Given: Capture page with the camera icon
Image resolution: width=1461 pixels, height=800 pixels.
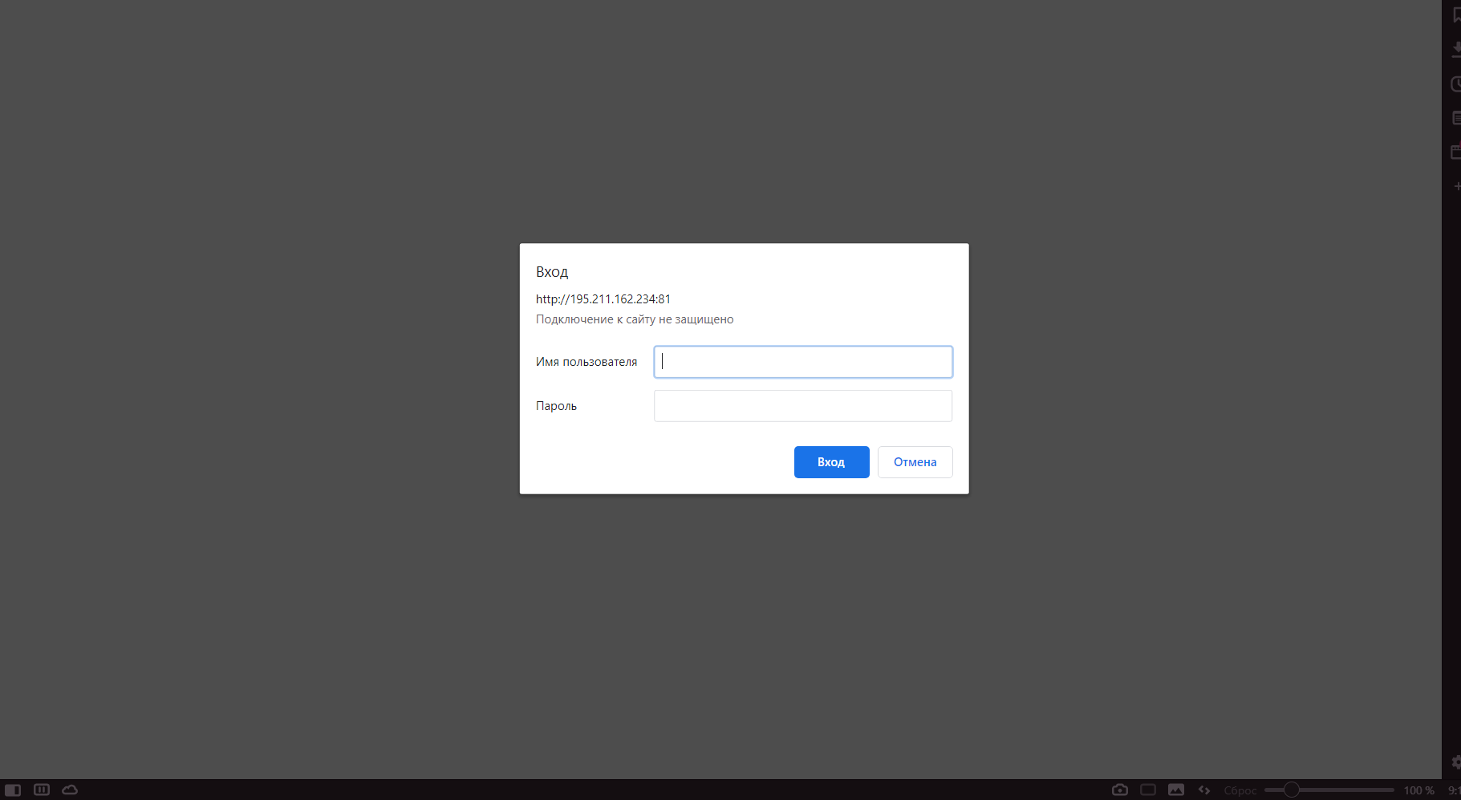Looking at the screenshot, I should [1120, 790].
